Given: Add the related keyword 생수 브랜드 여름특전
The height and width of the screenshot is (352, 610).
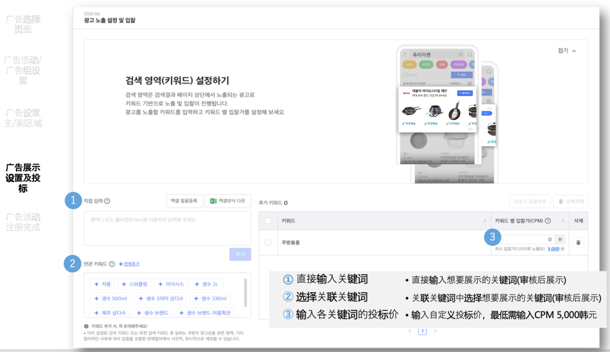Looking at the screenshot, I should point(204,313).
